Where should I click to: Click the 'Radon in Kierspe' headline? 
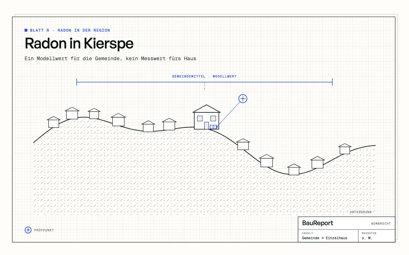[79, 43]
